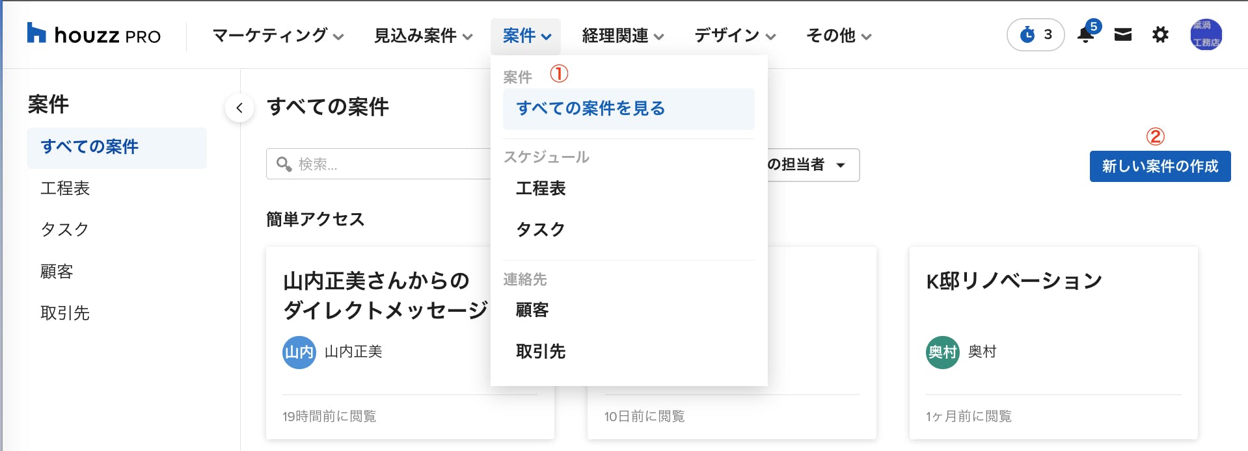
Task: Expand the マーケティング dropdown menu
Action: tap(278, 36)
